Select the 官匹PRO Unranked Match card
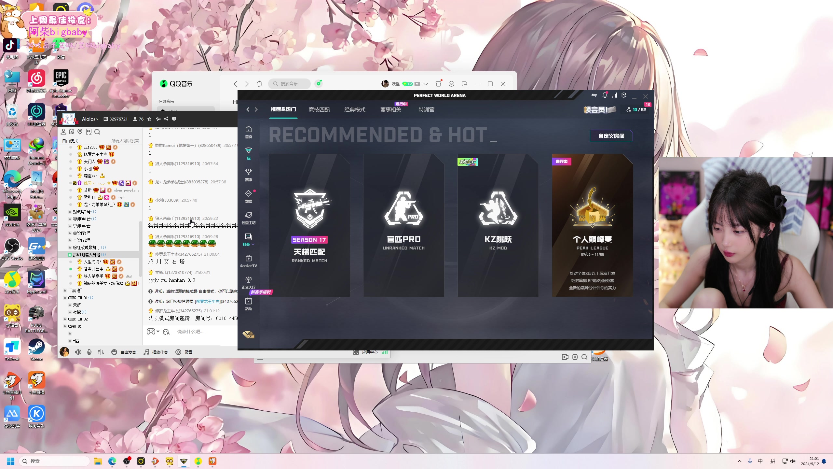 404,225
